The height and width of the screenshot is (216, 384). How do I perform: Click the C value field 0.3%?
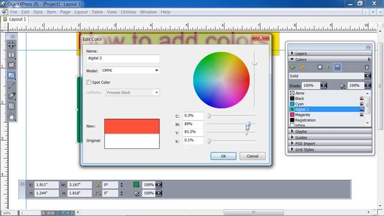click(193, 116)
